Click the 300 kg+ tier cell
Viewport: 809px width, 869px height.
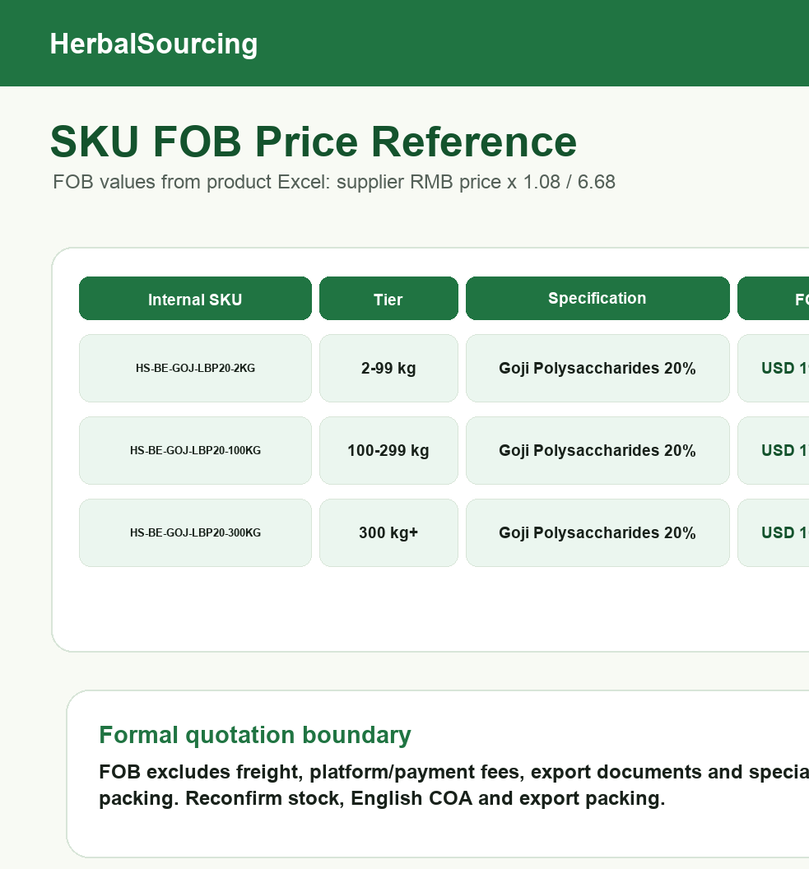388,532
